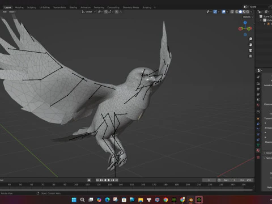The height and width of the screenshot is (204, 272).
Task: Open the viewport Object menu
Action: 12,12
